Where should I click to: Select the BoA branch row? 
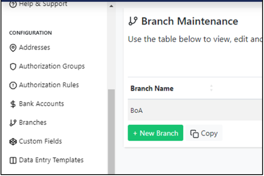[195, 110]
